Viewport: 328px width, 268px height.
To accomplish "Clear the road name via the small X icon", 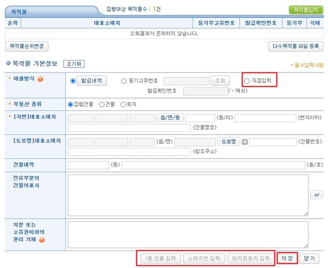I will (244, 142).
